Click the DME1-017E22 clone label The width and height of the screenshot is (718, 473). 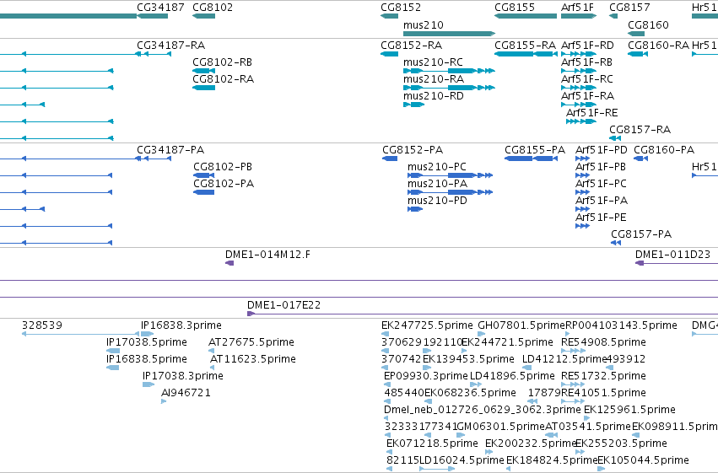283,305
